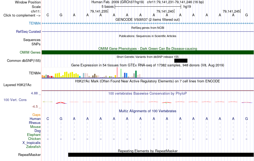
Task: Click the red PhyloP peak under base G
Action: tap(61, 103)
